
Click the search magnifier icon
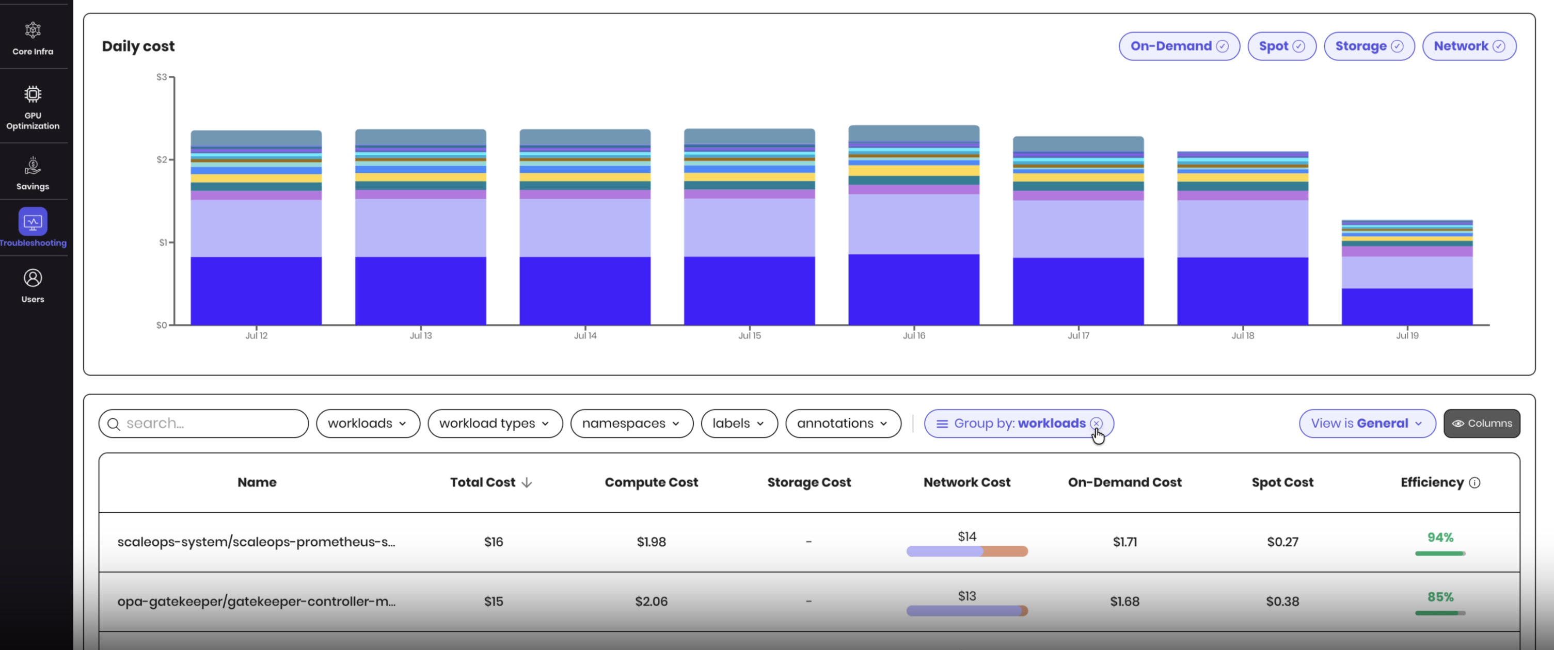pyautogui.click(x=114, y=424)
